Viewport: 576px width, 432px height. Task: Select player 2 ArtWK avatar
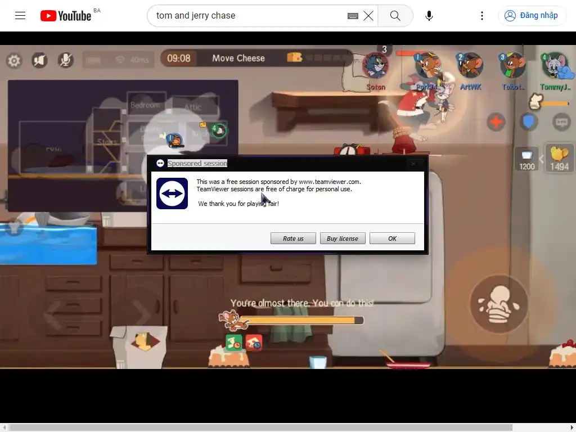tap(470, 65)
